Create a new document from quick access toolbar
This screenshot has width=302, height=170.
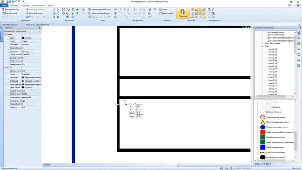(7, 1)
